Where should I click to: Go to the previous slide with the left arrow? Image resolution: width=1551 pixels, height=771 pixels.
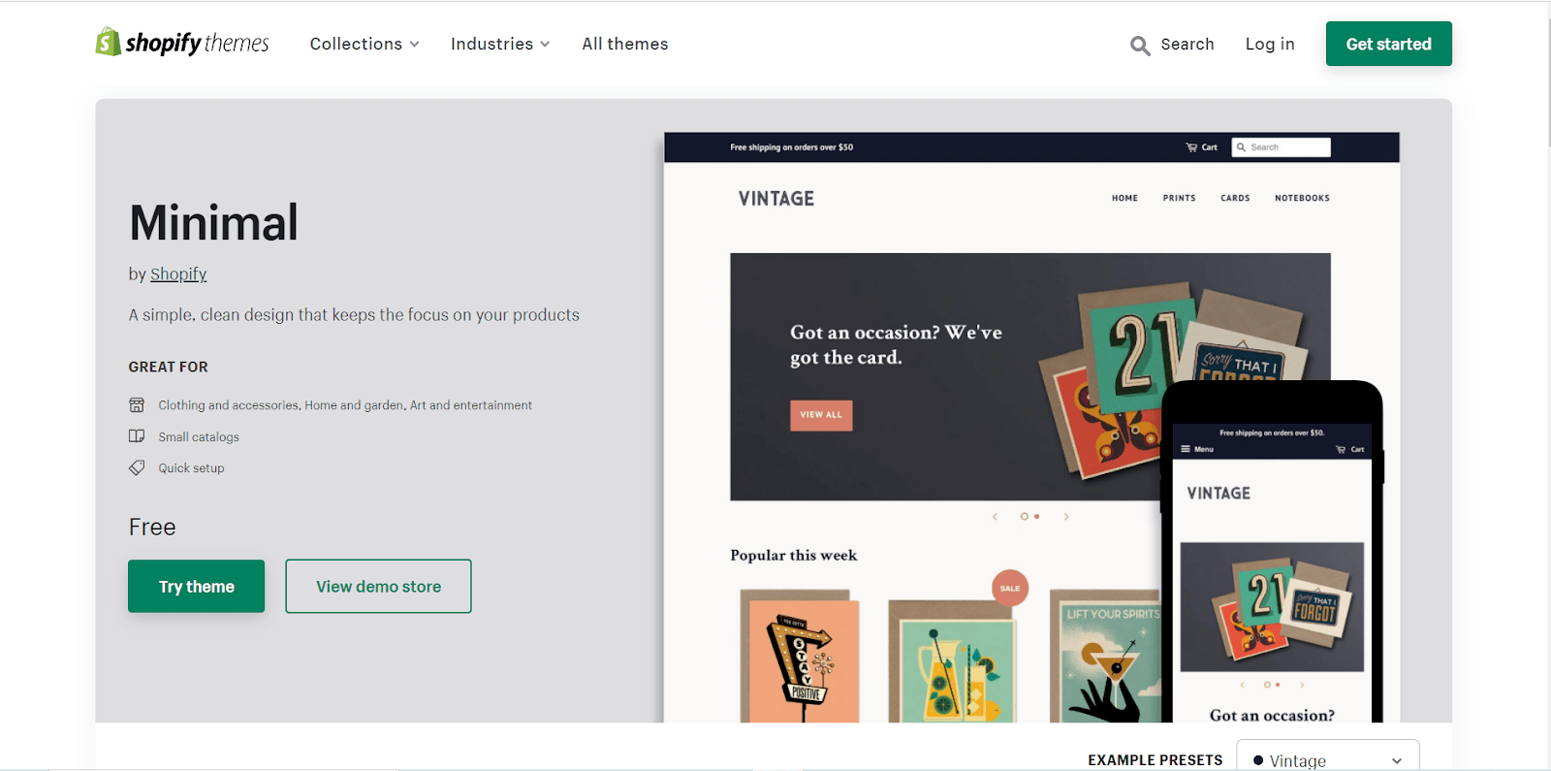pos(995,517)
